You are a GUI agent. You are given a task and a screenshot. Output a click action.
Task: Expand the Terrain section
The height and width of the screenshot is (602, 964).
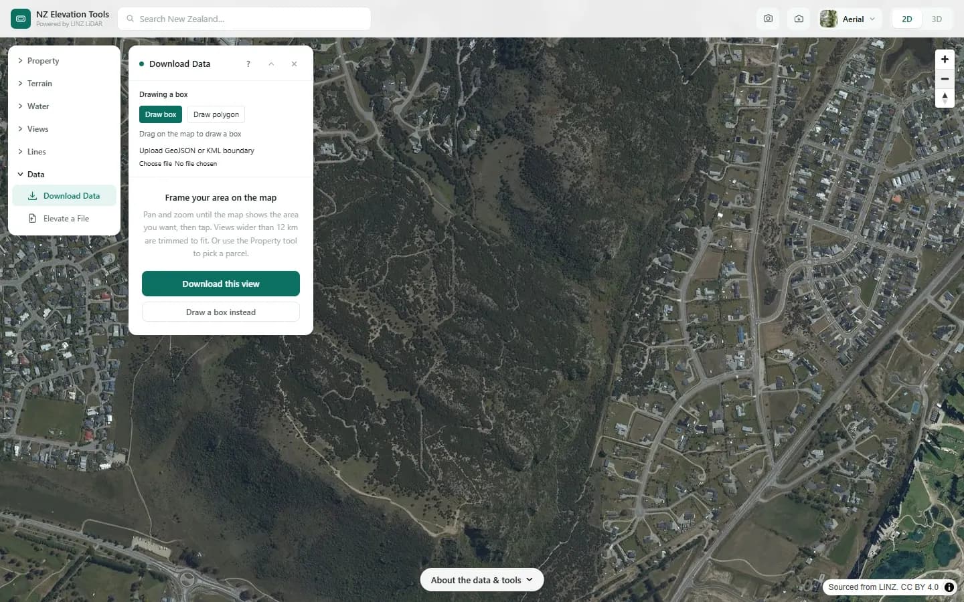[x=64, y=84]
